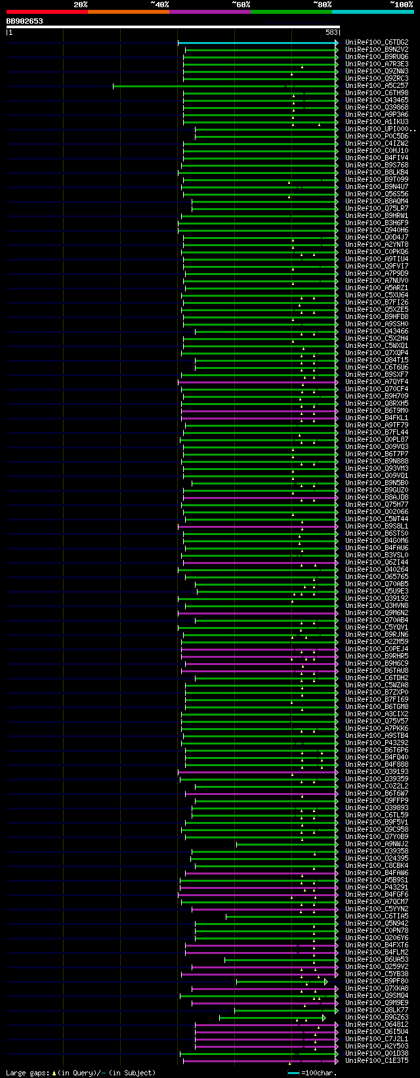Open hit UniRef100_C0PEJ4
The image size is (420, 1078).
(x=377, y=649)
